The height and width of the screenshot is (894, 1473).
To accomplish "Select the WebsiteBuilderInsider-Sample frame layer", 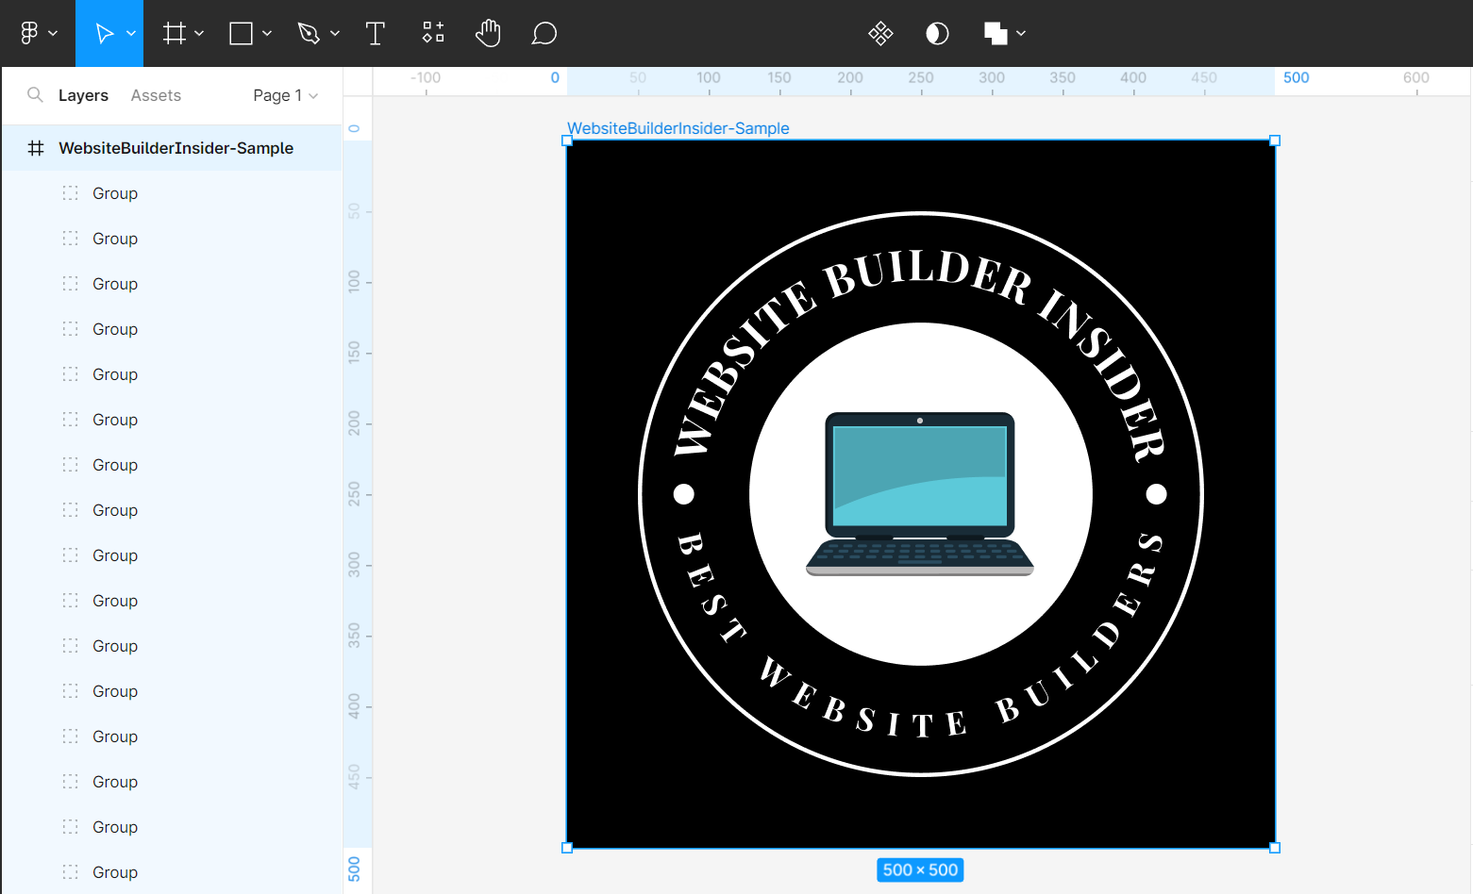I will pos(176,148).
